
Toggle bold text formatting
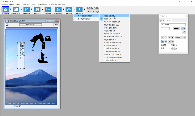coord(163,37)
